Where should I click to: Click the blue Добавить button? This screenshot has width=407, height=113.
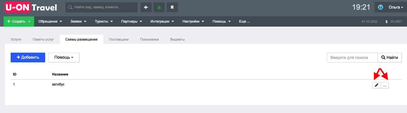28,57
